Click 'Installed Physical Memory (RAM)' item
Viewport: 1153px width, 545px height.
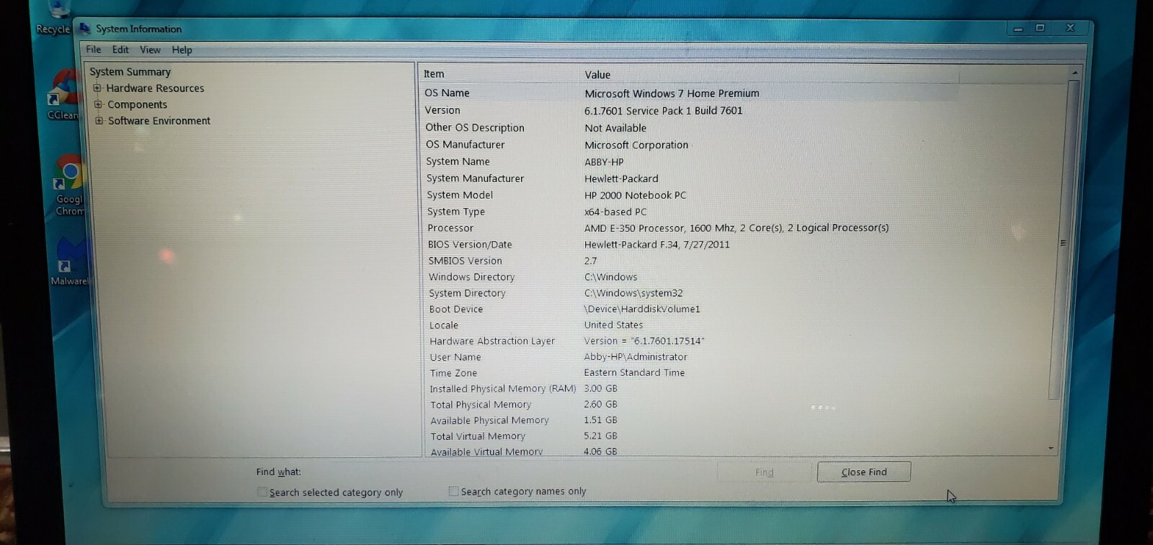point(503,388)
